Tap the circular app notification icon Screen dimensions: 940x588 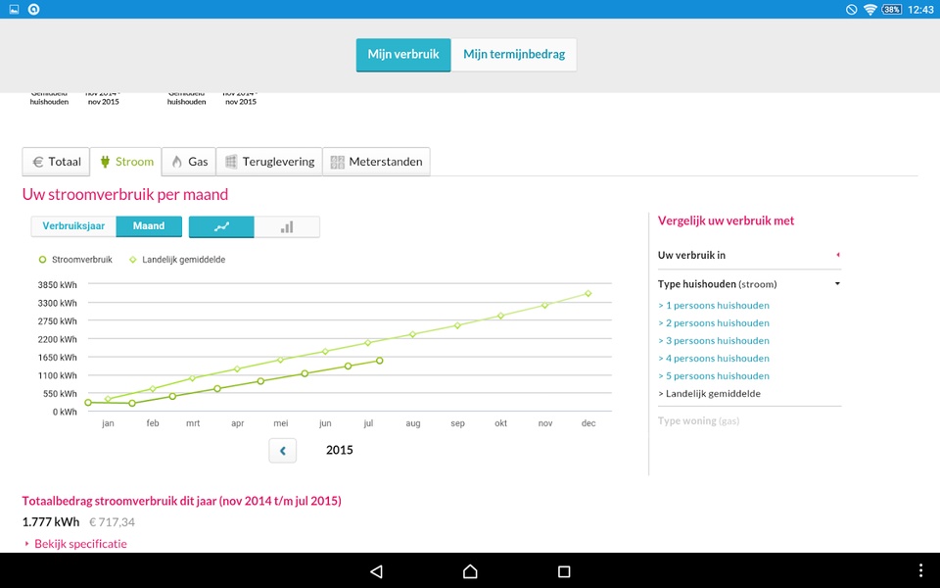tap(34, 10)
